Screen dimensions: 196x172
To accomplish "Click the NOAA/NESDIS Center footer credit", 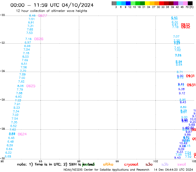I will coord(106,170).
